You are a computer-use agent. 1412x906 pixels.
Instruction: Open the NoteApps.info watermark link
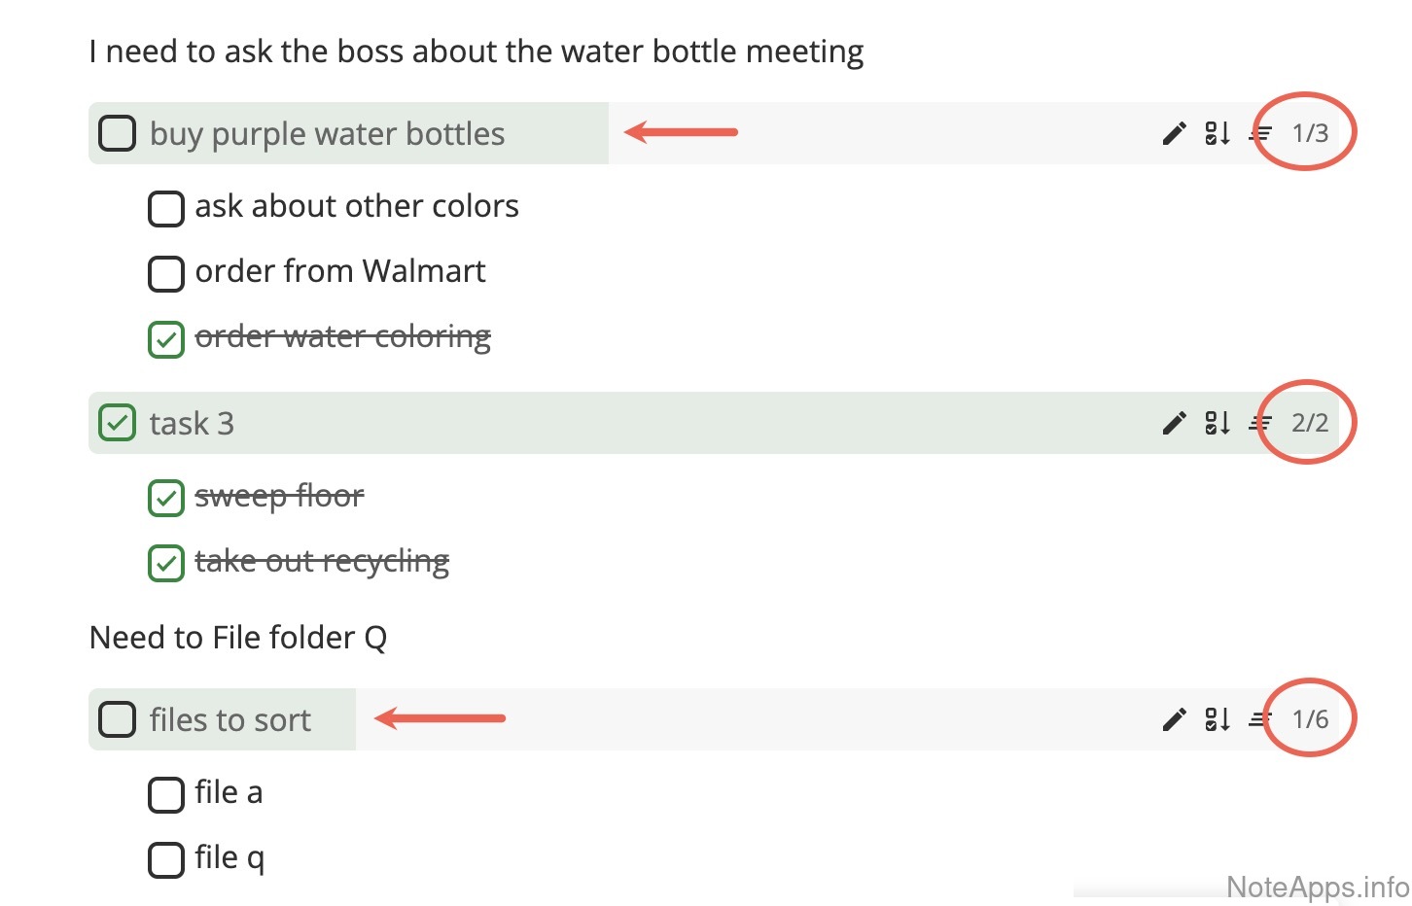(1317, 887)
